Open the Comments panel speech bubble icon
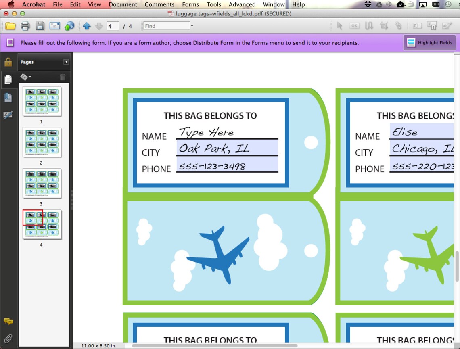The width and height of the screenshot is (460, 349). pyautogui.click(x=8, y=321)
